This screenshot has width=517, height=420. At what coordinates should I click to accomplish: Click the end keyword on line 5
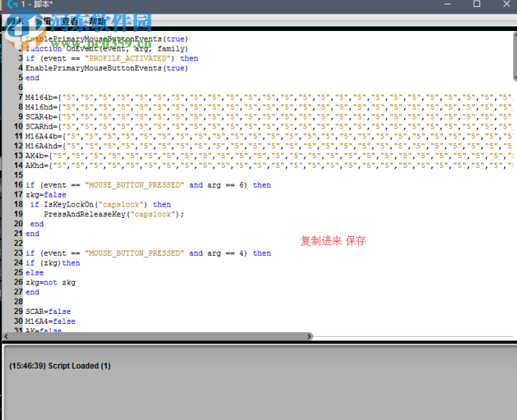33,78
